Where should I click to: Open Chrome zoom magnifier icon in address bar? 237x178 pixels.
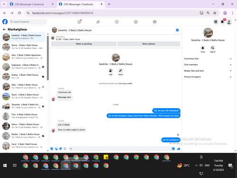(x=208, y=13)
